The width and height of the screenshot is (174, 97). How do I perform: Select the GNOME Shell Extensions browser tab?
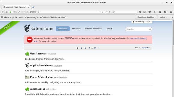(16, 7)
